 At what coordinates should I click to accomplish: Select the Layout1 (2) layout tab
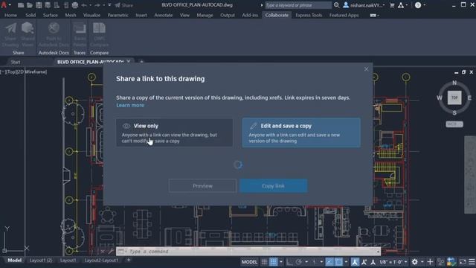tap(41, 261)
